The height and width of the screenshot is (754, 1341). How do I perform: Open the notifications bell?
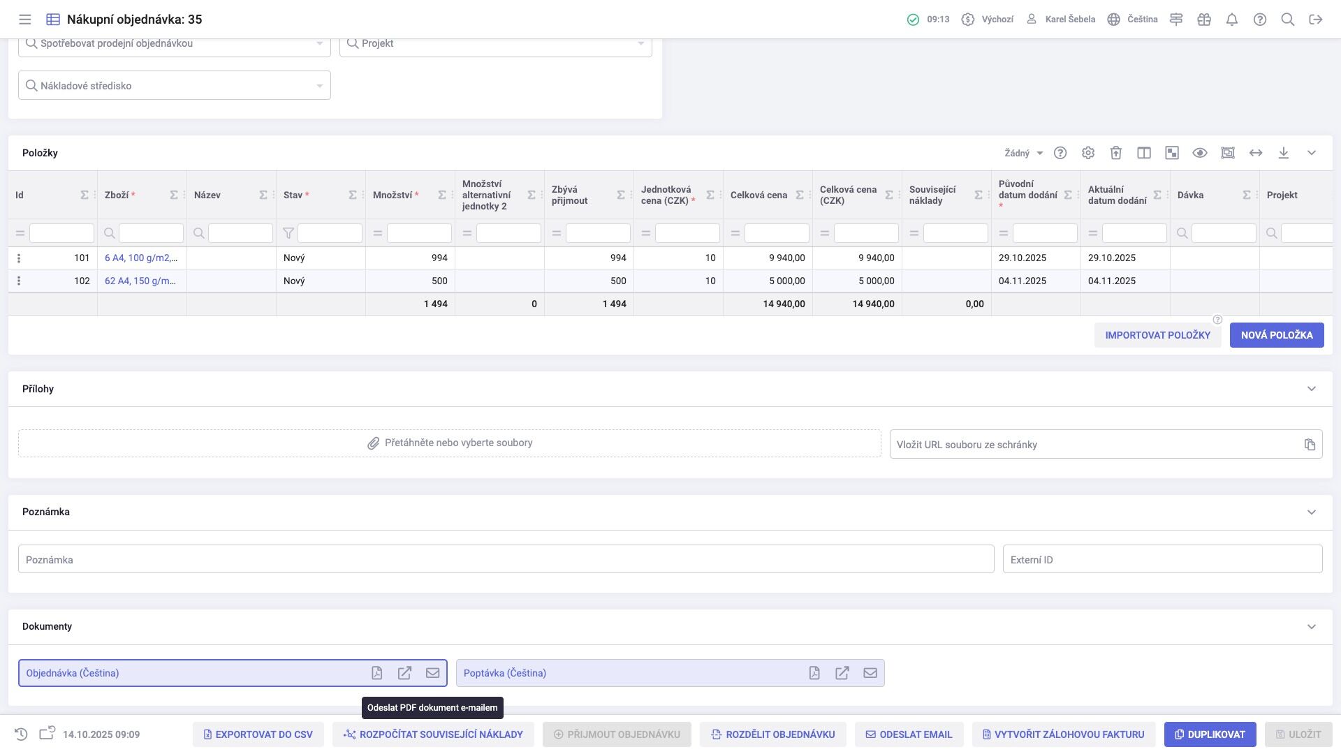point(1232,20)
